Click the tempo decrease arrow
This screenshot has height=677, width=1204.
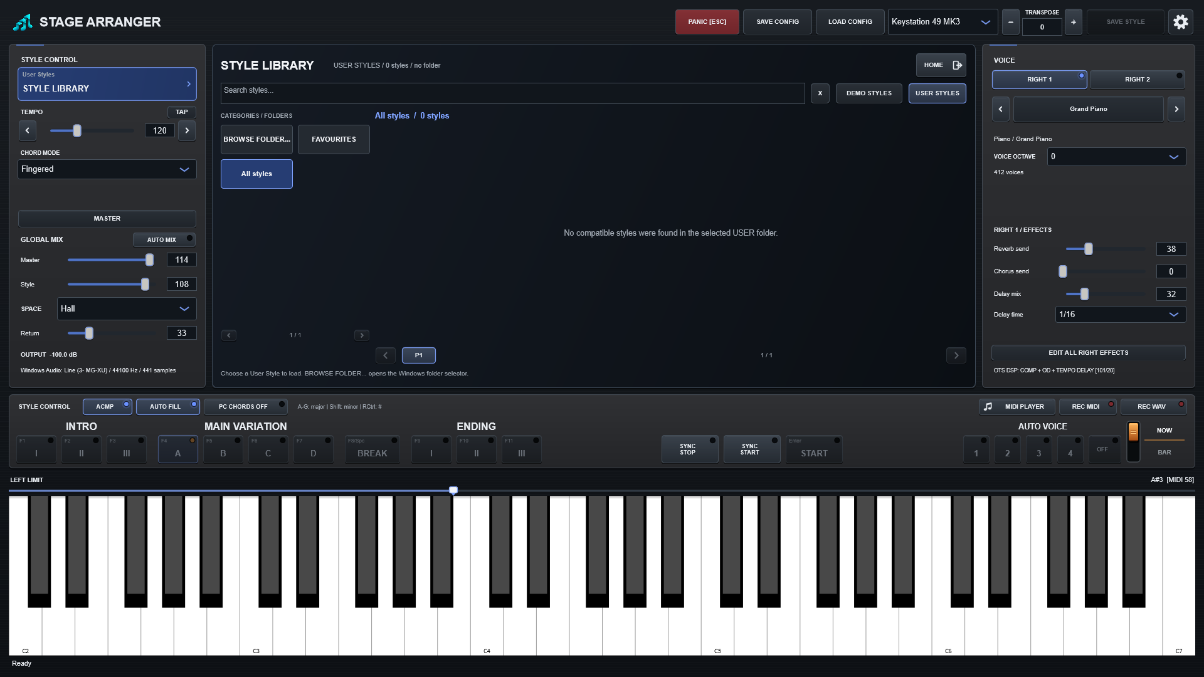tap(27, 130)
